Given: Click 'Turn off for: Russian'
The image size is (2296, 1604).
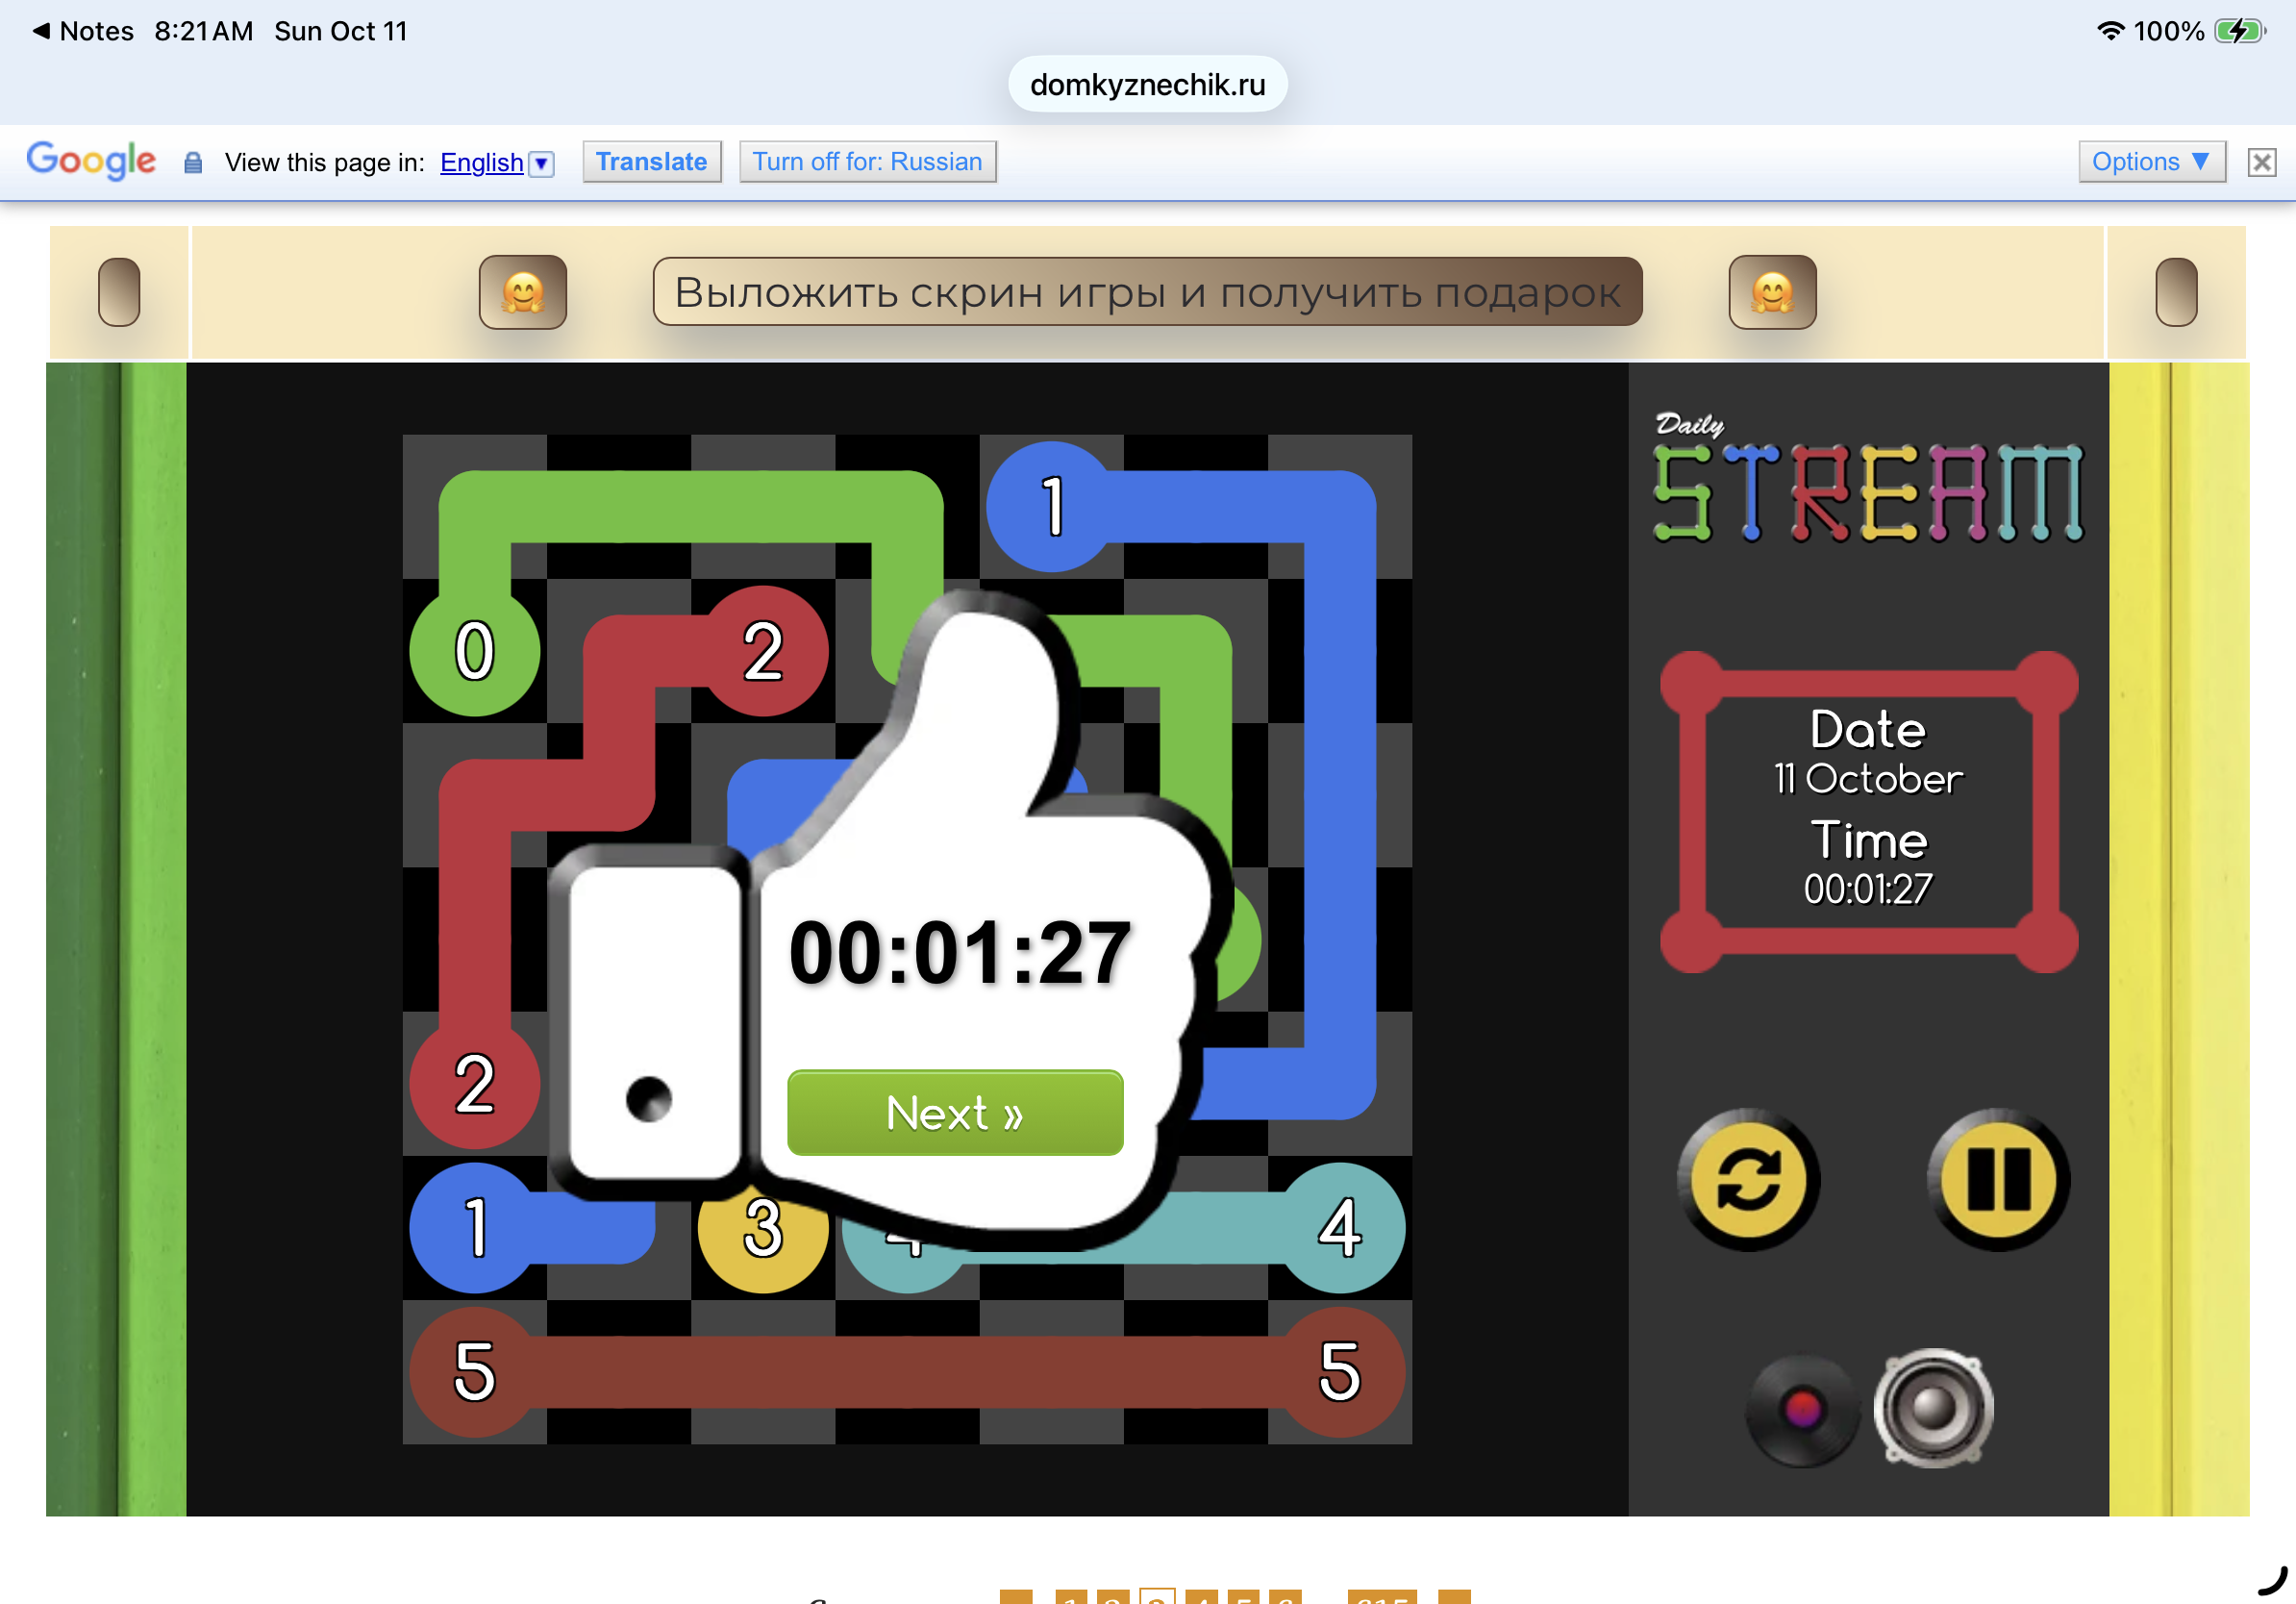Looking at the screenshot, I should [867, 162].
